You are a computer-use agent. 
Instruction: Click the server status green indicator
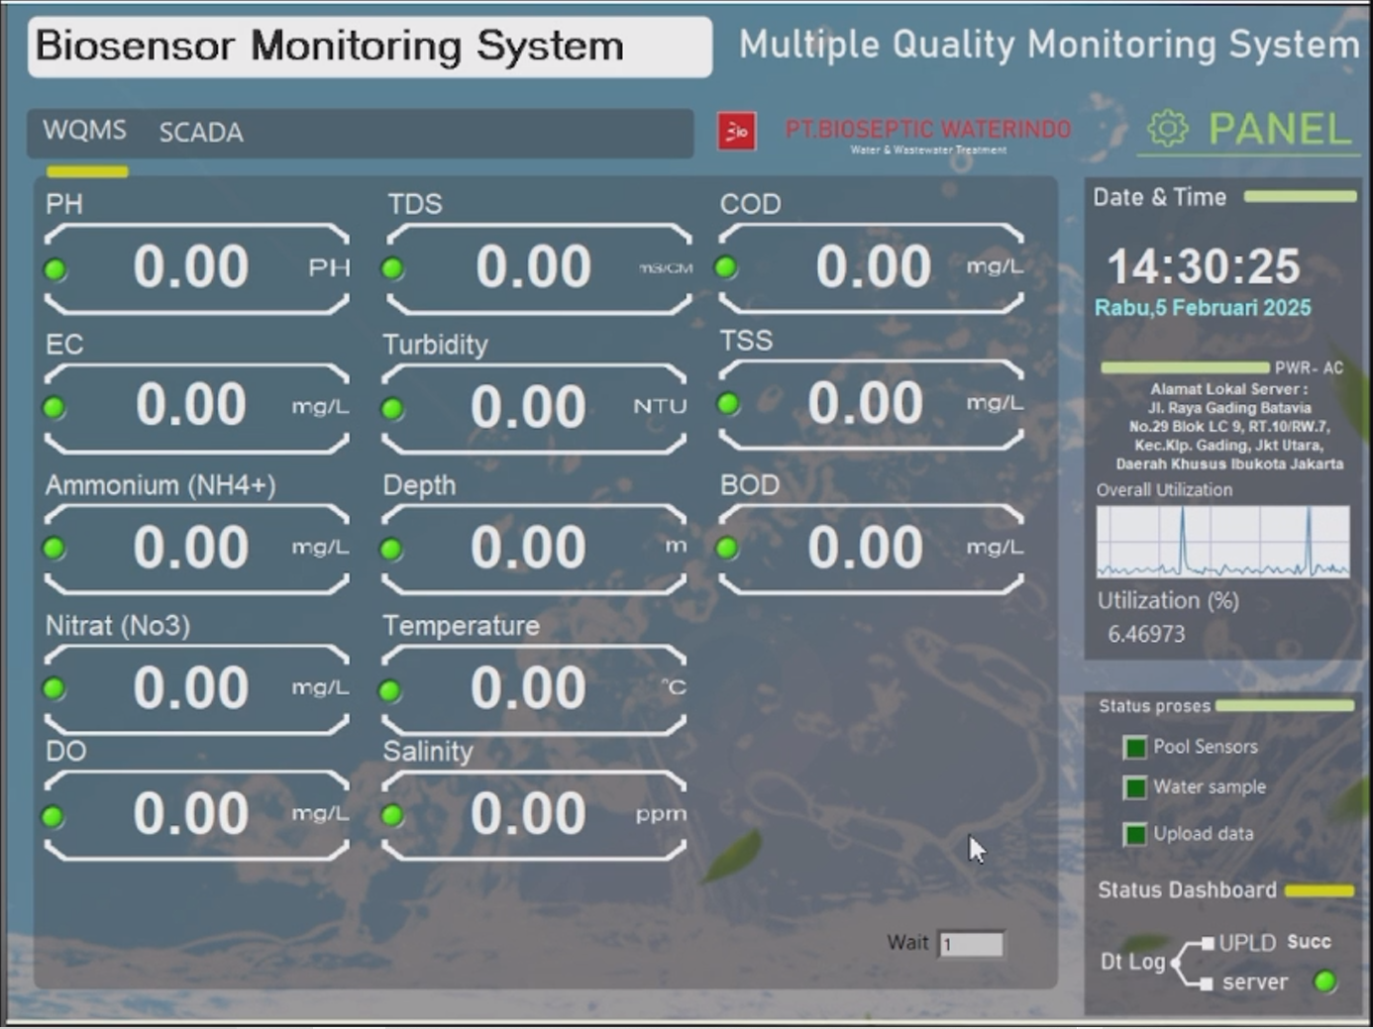[1324, 981]
